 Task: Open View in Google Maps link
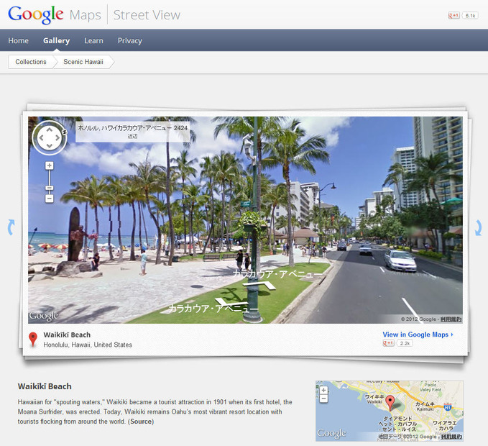418,334
